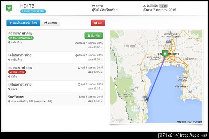Click the inbox icon beside received date label
The image size is (209, 139).
point(145,6)
